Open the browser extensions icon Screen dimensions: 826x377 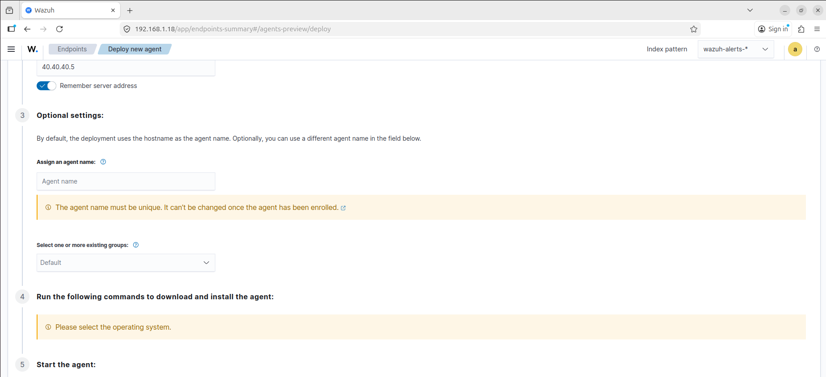click(x=801, y=29)
